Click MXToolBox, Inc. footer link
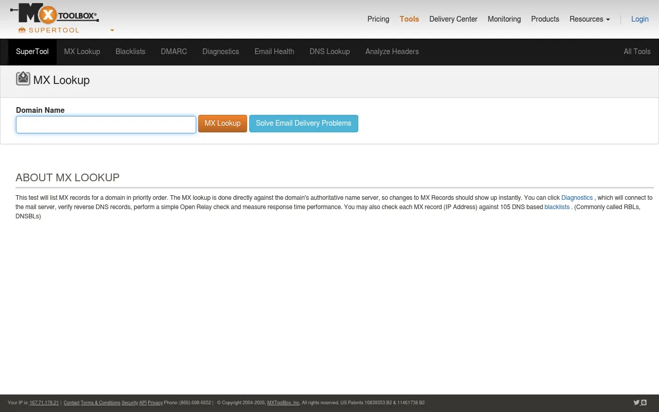The width and height of the screenshot is (659, 412). pos(283,403)
